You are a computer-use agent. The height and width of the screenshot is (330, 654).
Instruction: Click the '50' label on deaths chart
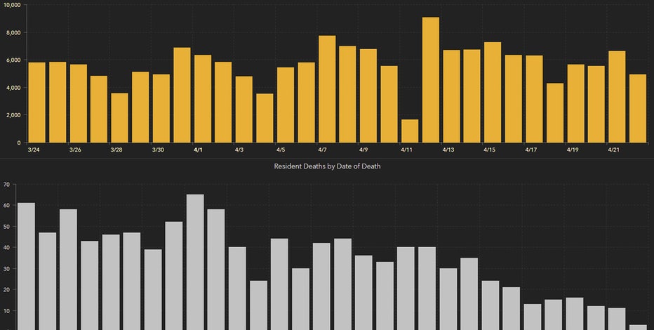(x=7, y=227)
